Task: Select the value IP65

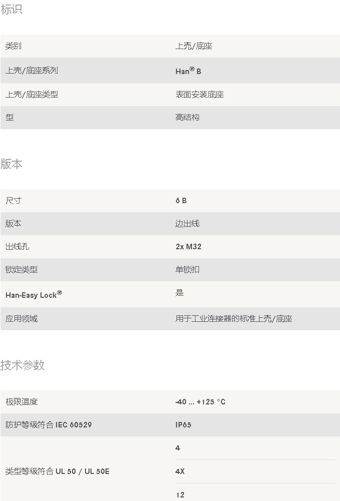Action: tap(183, 425)
